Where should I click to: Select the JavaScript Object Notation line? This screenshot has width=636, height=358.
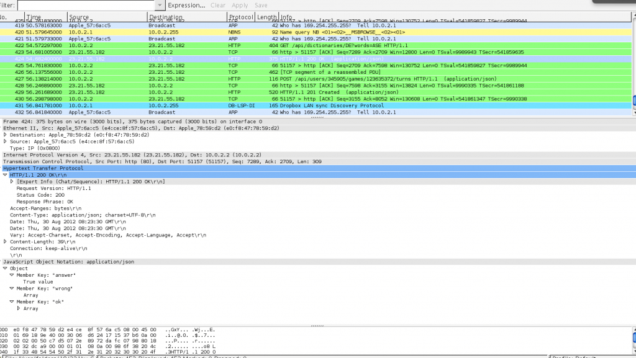pyautogui.click(x=62, y=262)
